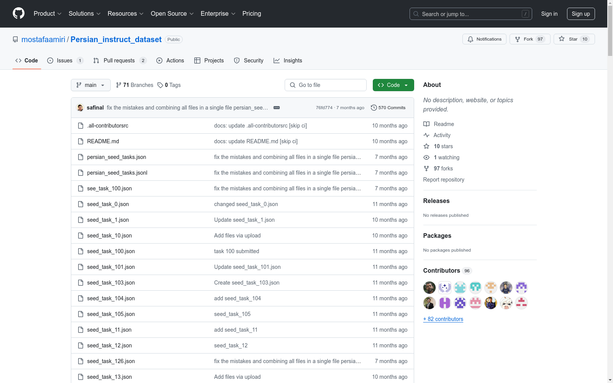Click the file icon beside seed_task_0.json
Image resolution: width=613 pixels, height=383 pixels.
coord(80,204)
